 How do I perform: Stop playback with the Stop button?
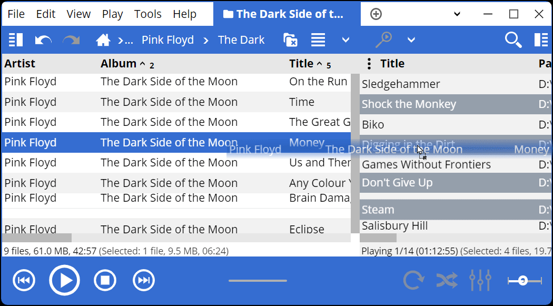[105, 281]
